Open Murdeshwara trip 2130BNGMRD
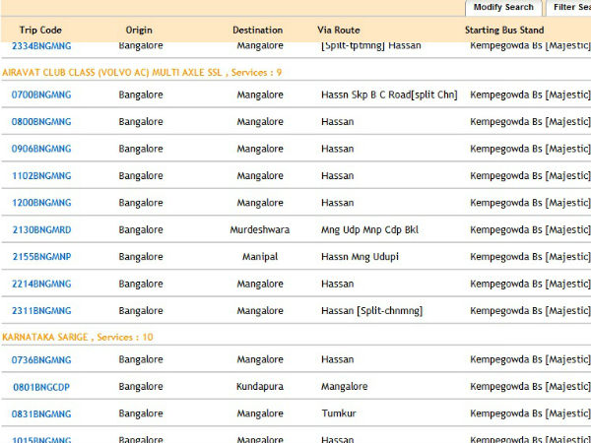This screenshot has height=443, width=591. (41, 230)
